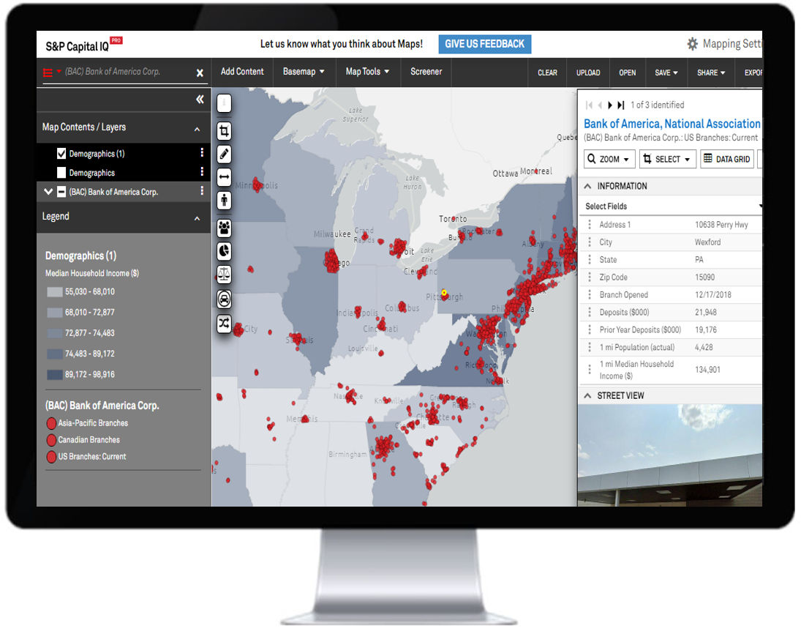Viewport: 801px width, 634px height.
Task: Click the 10638 Perry Hwy address value
Action: point(721,225)
